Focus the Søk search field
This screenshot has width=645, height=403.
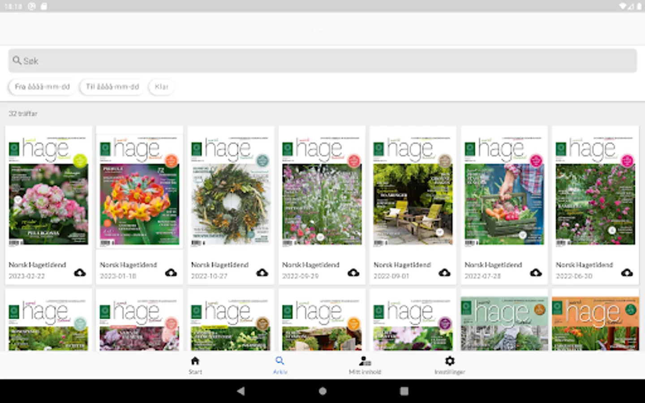coord(322,60)
